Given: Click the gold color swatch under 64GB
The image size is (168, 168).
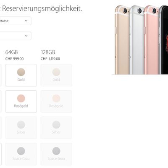Looking at the screenshot, I should (x=21, y=72).
